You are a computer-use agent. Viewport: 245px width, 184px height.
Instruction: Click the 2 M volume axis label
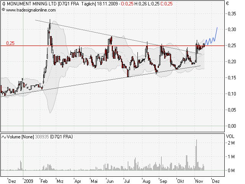(231, 143)
